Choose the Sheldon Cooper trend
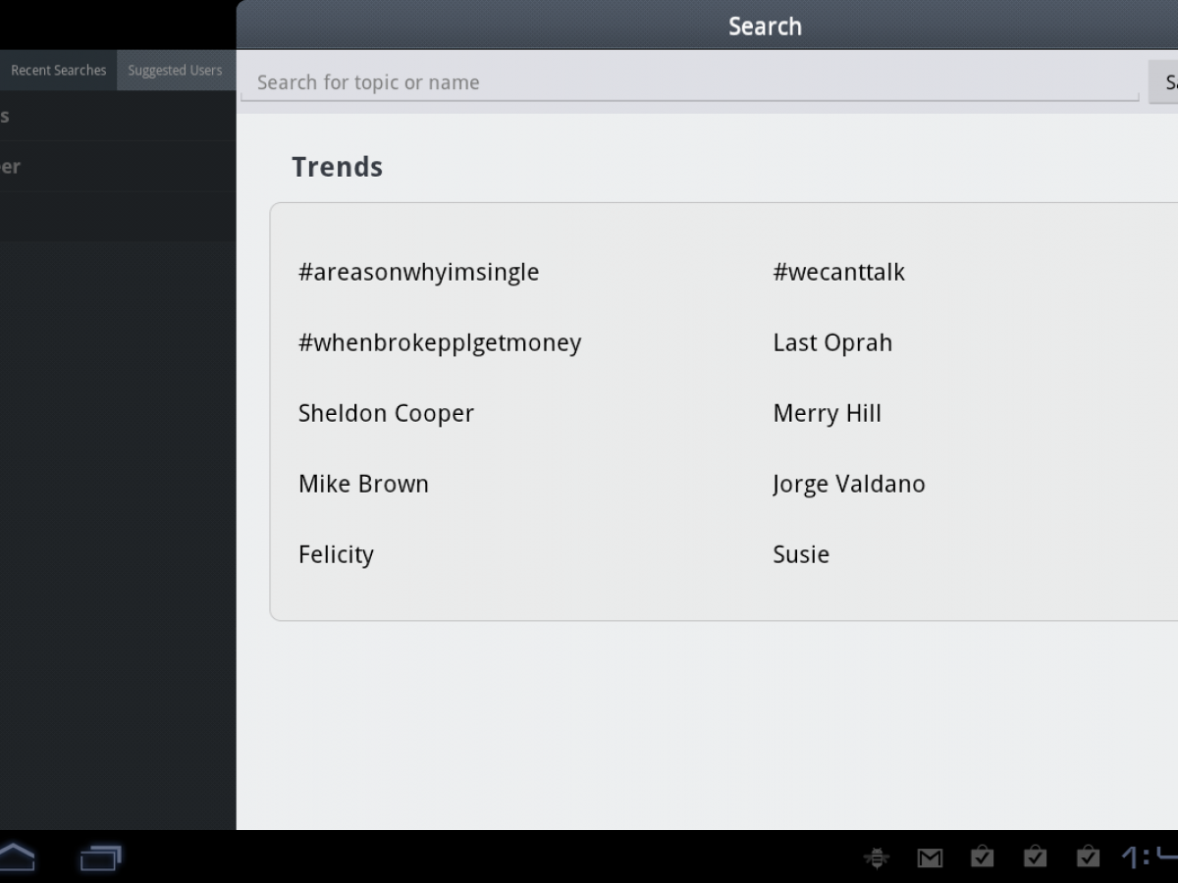This screenshot has height=883, width=1178. click(386, 413)
